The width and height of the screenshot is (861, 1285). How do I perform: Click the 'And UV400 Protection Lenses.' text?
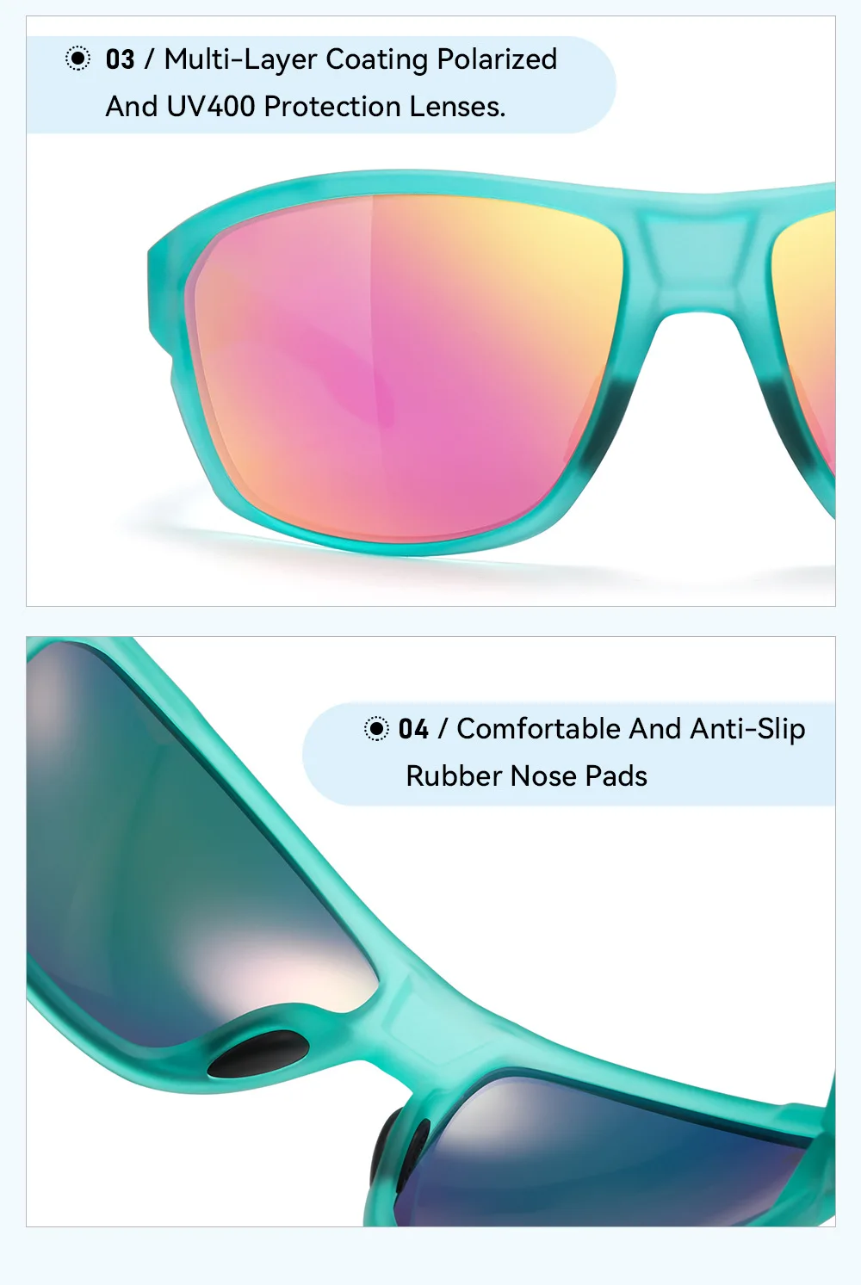(x=306, y=107)
